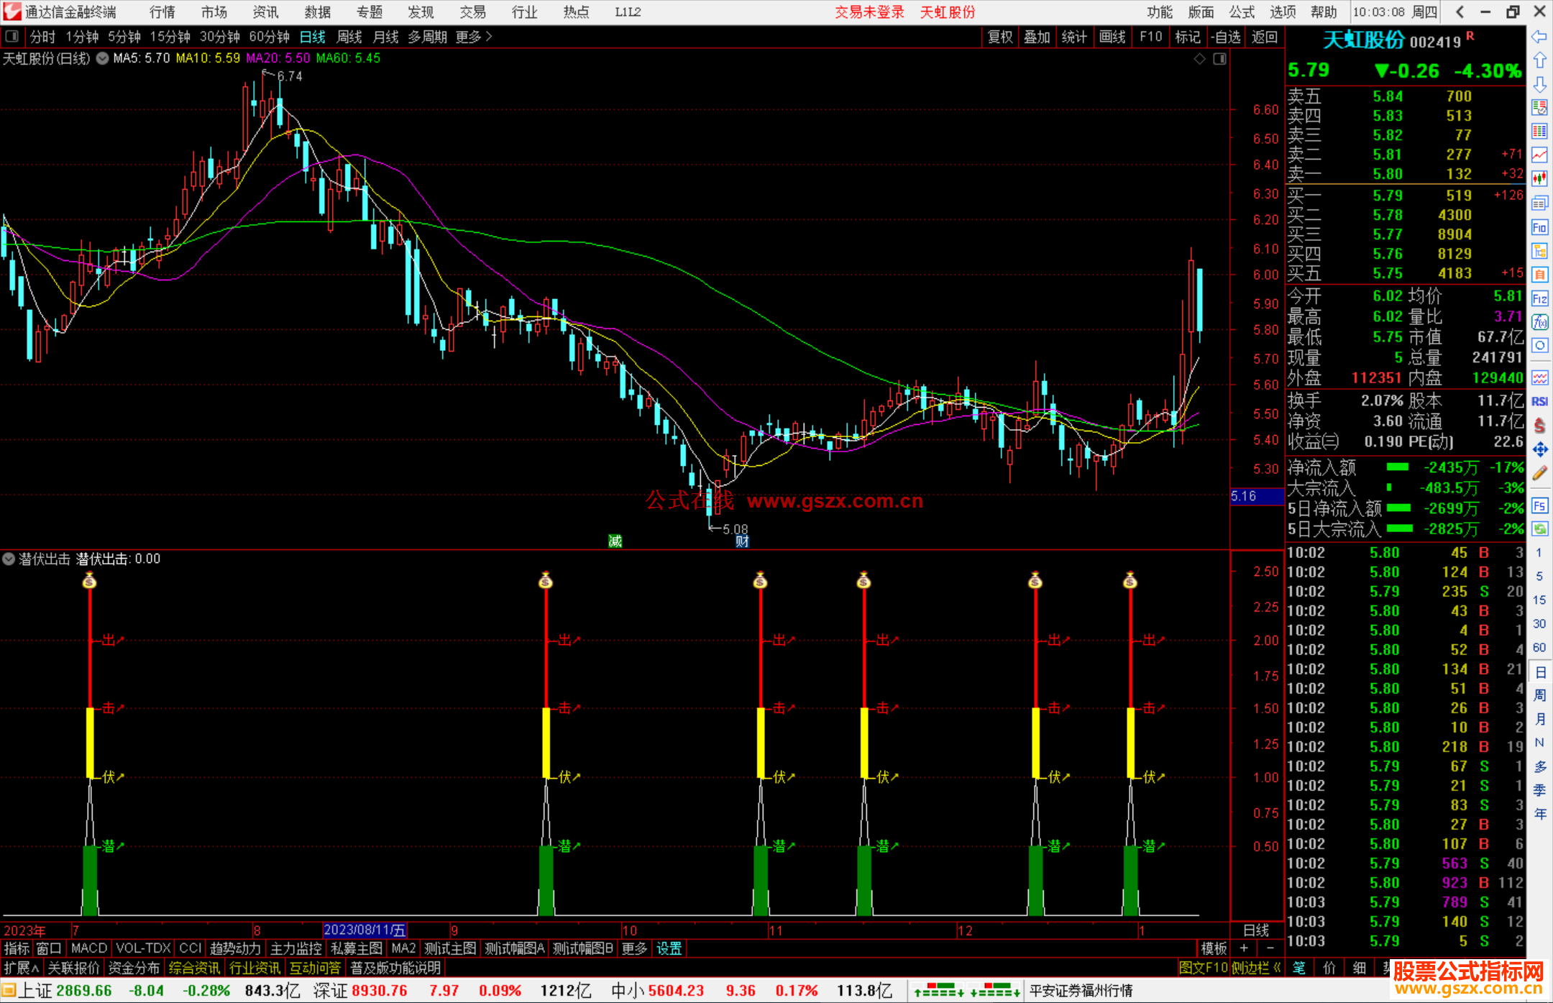The image size is (1553, 1003).
Task: Select the MACD indicator tab
Action: point(89,948)
